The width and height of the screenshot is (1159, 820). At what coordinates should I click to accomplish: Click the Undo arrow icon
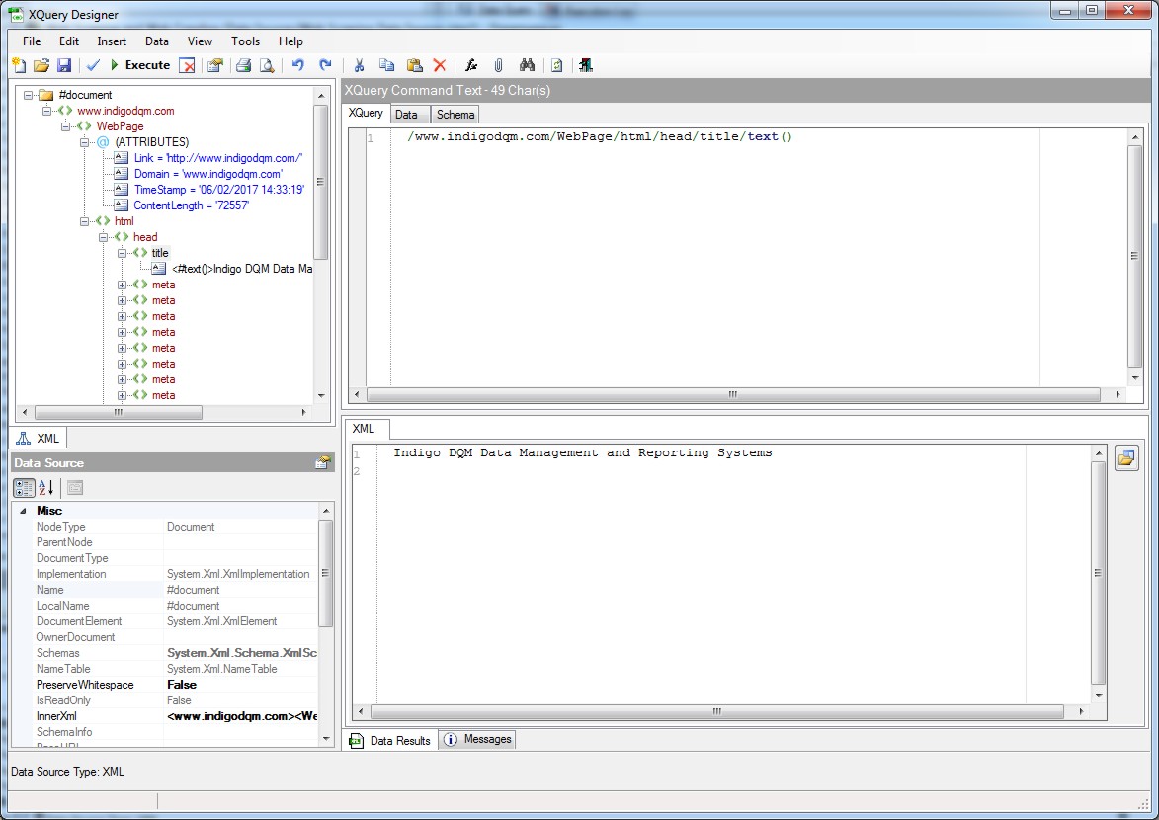coord(297,65)
